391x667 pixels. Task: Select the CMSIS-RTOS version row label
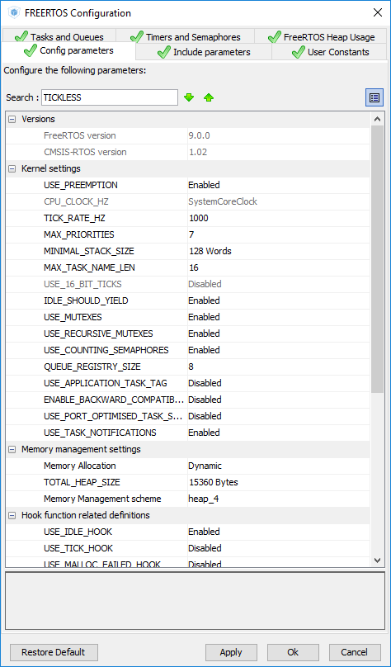point(85,152)
